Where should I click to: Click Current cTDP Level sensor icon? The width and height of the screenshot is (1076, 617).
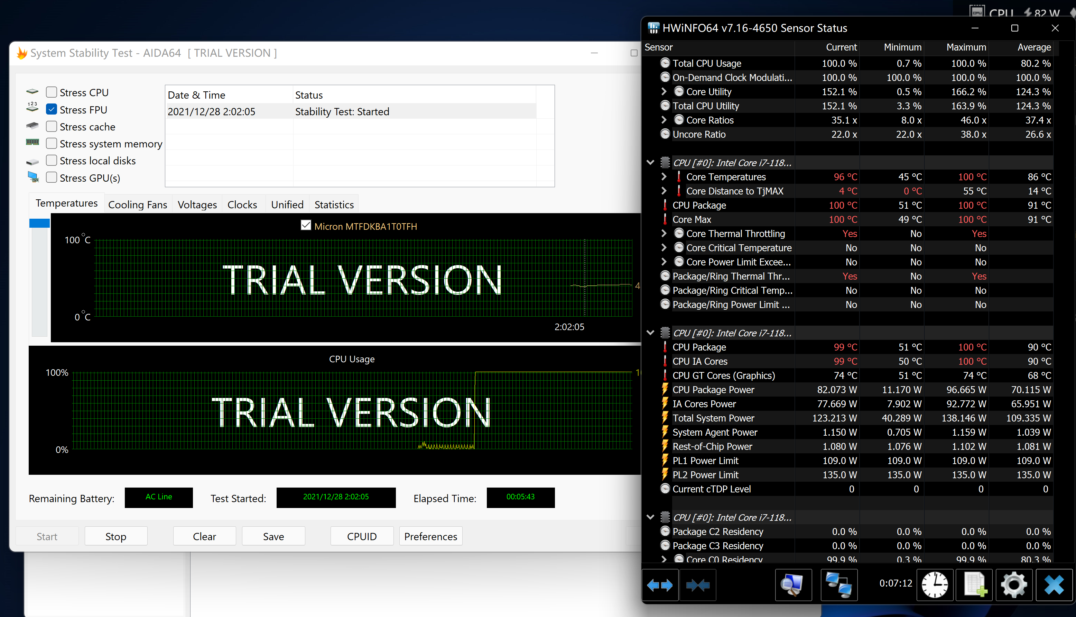[x=665, y=489]
